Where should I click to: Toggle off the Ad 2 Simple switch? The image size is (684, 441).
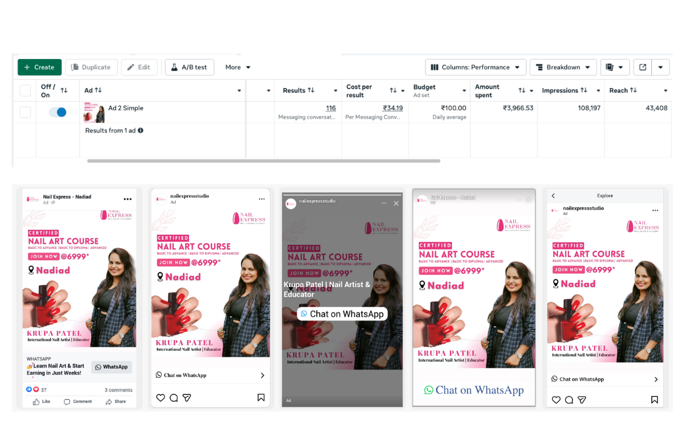58,112
